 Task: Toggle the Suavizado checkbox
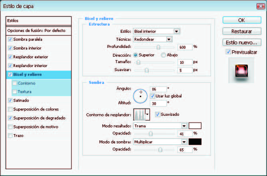click(157, 114)
